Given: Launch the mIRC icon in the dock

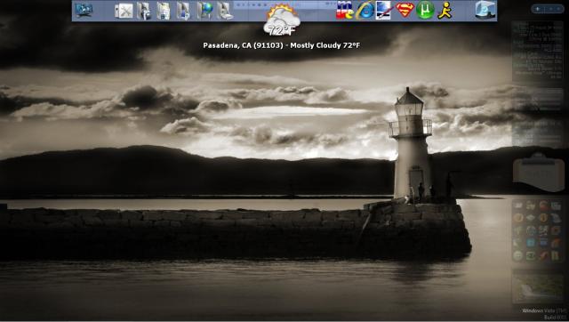Looking at the screenshot, I should [344, 10].
